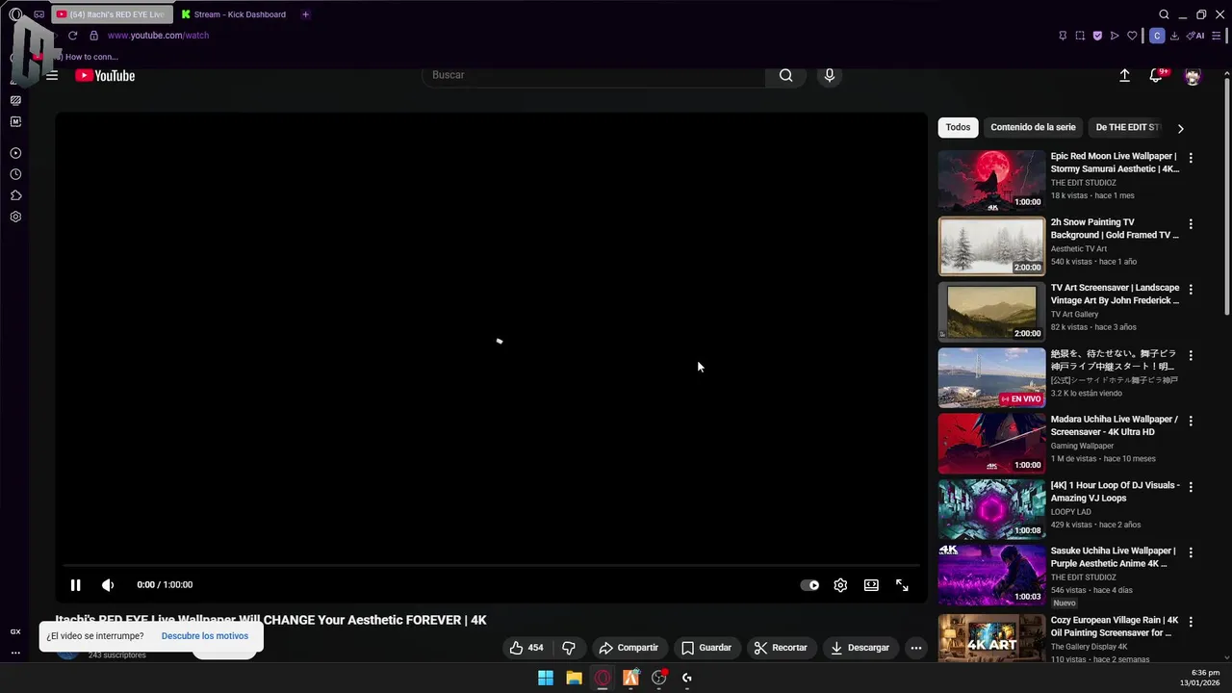Open the Sasuke Uchiha Live Wallpaper thumbnail
The image size is (1232, 693).
tap(991, 575)
